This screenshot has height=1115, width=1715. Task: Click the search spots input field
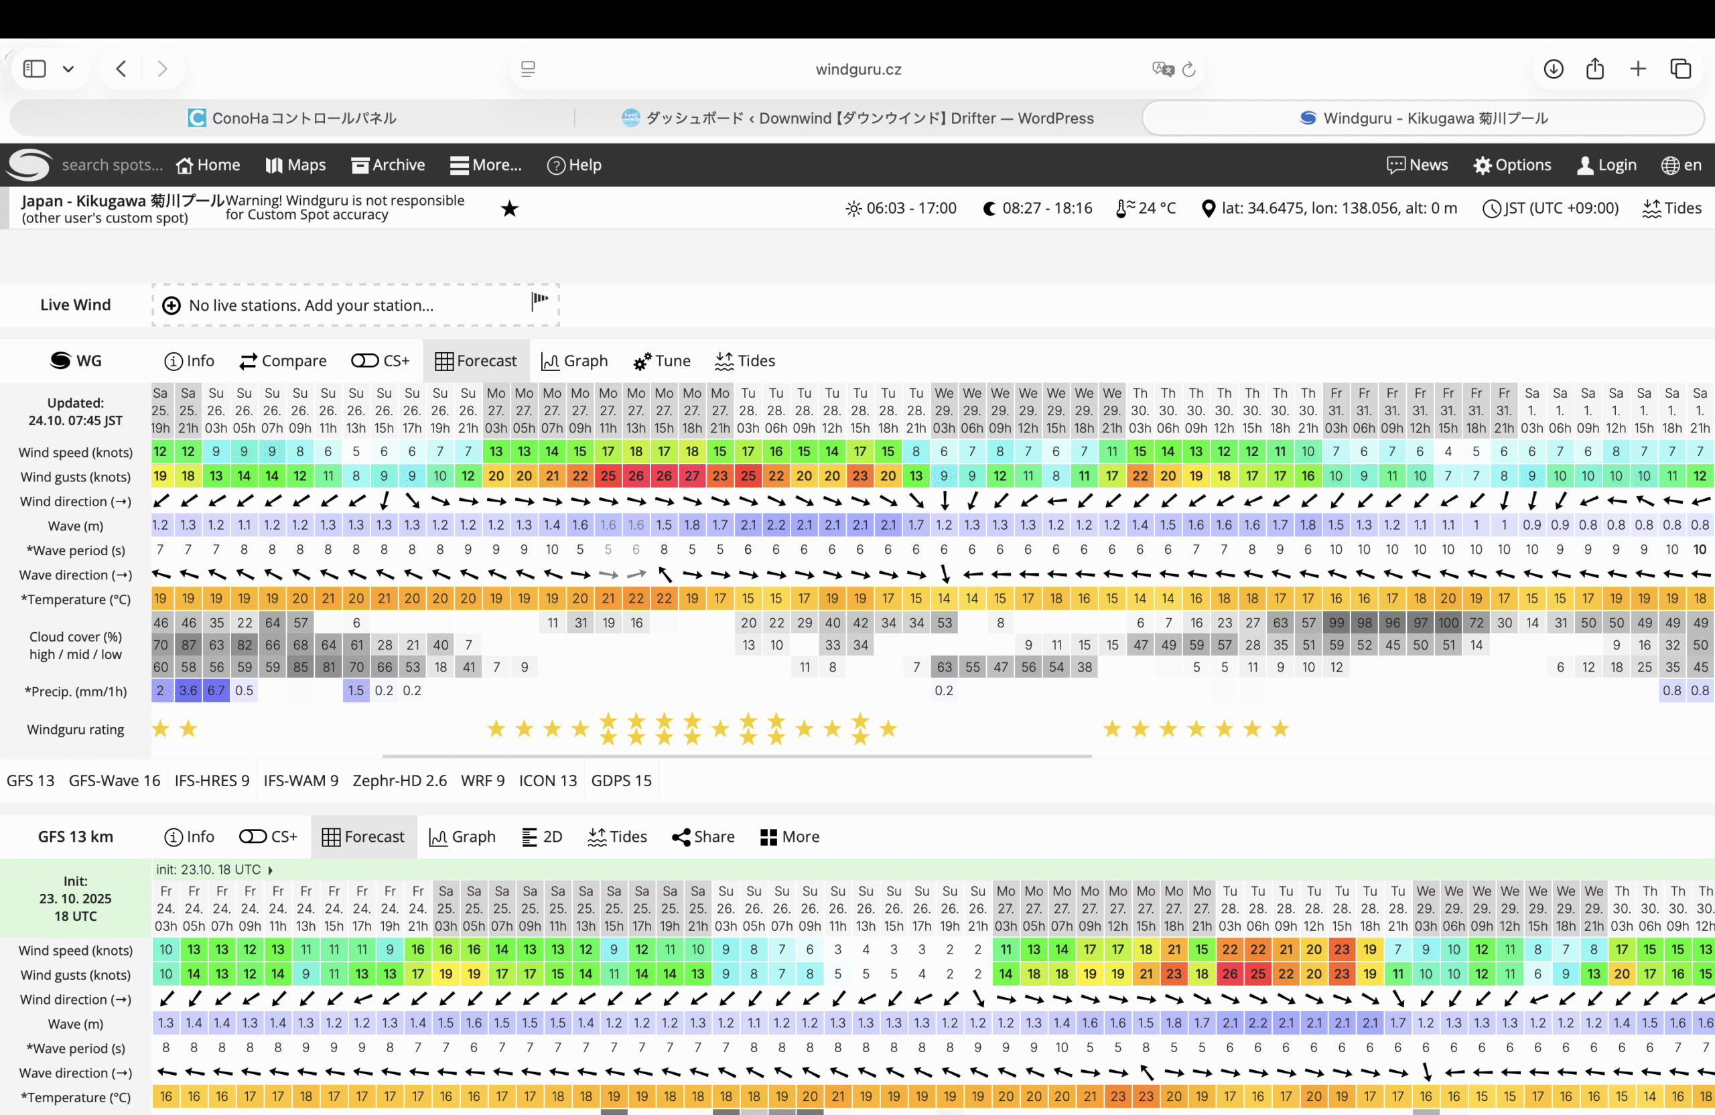tap(112, 165)
